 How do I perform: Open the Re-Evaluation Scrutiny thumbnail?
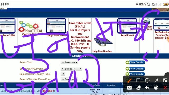pyautogui.click(x=161, y=24)
